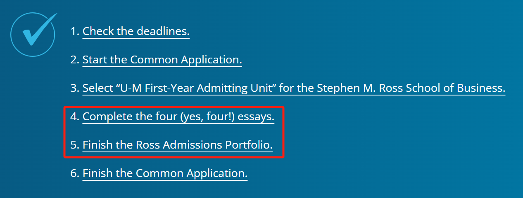
Task: Click list number 2 beside Start the Common Application
Action: 75,60
